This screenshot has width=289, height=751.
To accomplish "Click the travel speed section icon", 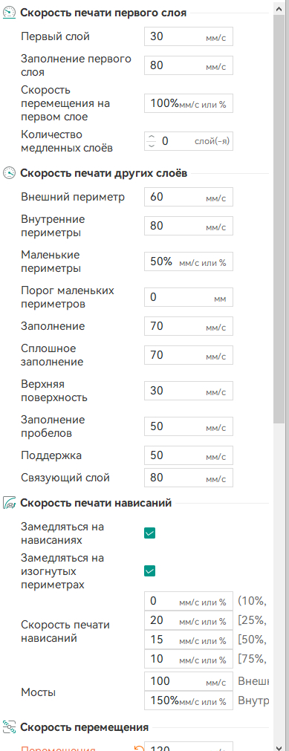I will click(9, 727).
